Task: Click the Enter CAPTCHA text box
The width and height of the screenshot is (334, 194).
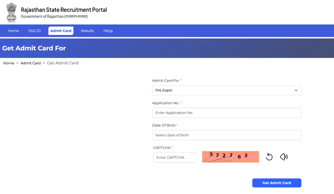Action: tap(175, 157)
